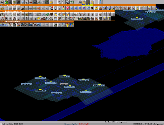The image size is (164, 125).
Task: Close the Spezialbauwerkzeuge toolbar
Action: click(x=1, y=22)
